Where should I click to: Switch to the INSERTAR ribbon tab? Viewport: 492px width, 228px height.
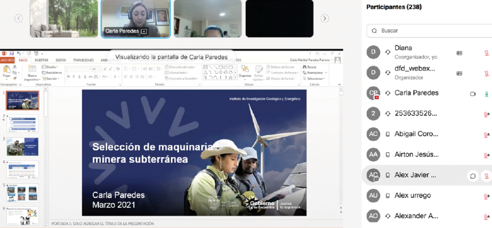click(x=41, y=60)
